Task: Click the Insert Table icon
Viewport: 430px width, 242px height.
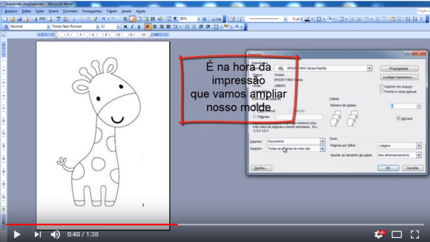Action: point(140,19)
